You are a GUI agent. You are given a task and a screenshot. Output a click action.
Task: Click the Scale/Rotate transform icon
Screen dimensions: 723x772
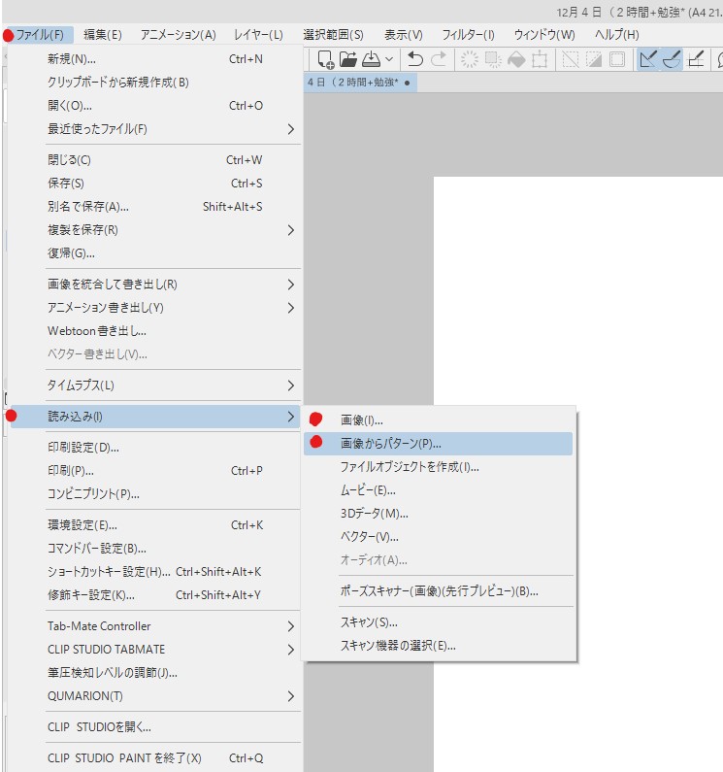(x=540, y=59)
